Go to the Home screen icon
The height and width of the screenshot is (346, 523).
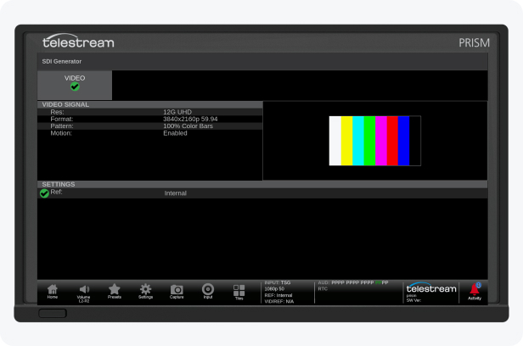click(53, 292)
